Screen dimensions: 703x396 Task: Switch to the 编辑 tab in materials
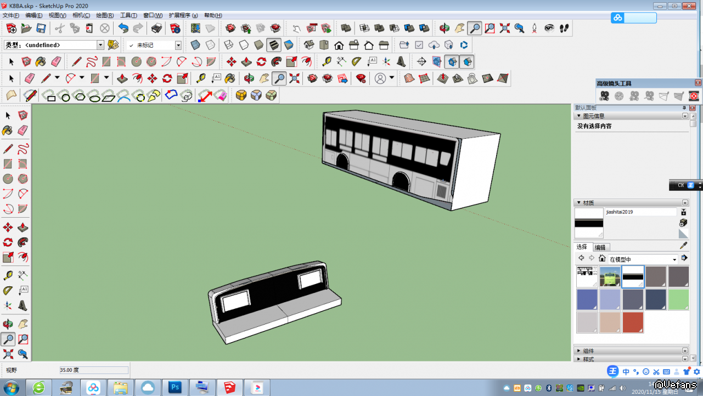(600, 247)
